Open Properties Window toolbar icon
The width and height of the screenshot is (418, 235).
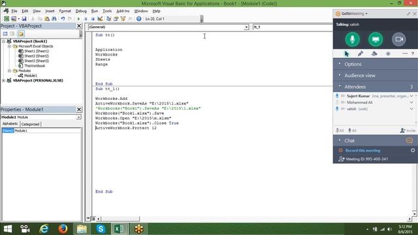click(116, 19)
